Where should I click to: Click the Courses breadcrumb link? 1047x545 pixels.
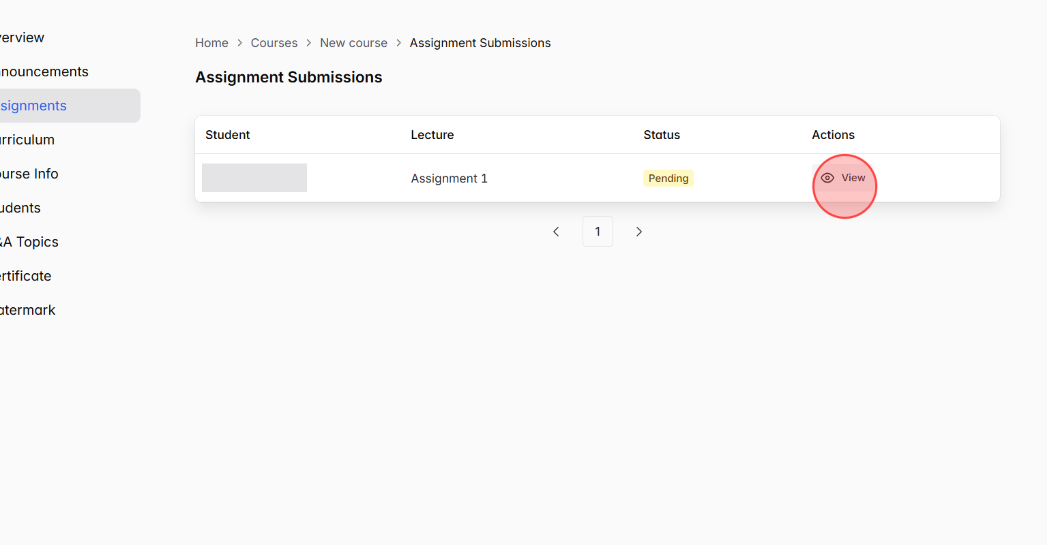coord(274,43)
